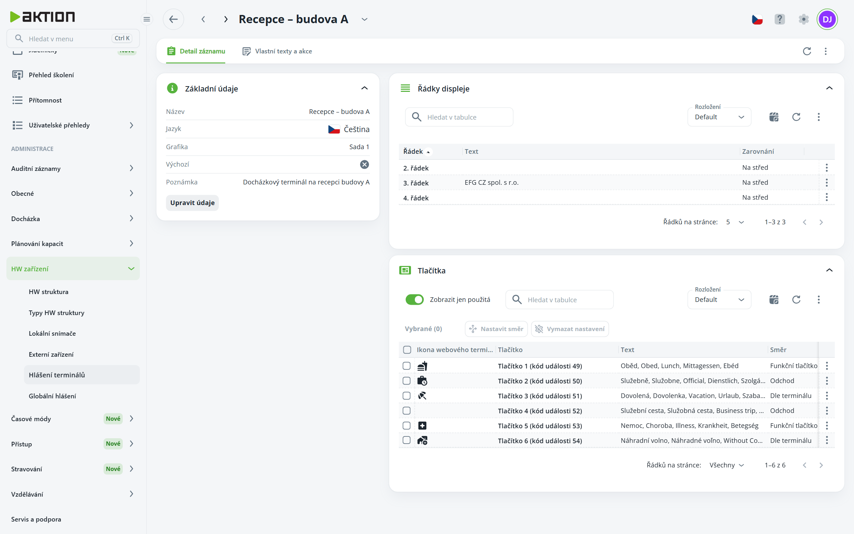Check the Tlačítko 6 row checkbox

pyautogui.click(x=406, y=440)
